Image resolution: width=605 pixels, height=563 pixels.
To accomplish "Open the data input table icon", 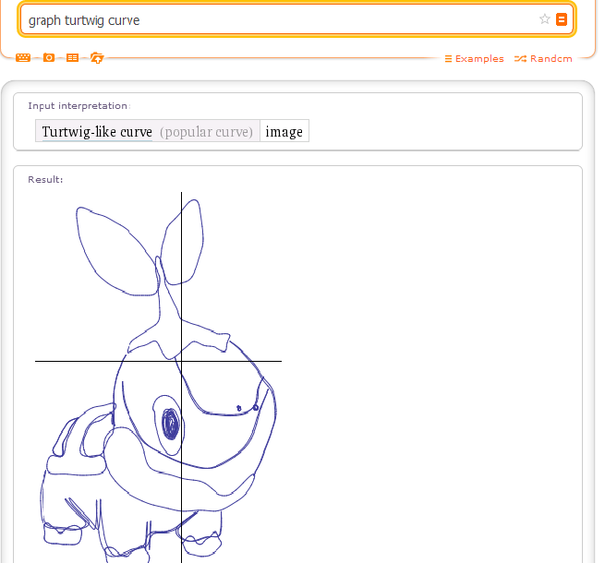I will (73, 58).
